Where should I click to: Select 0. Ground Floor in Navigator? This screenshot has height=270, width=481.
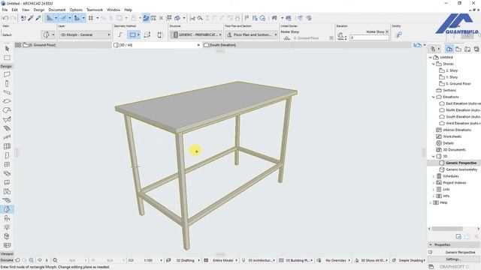pos(458,83)
